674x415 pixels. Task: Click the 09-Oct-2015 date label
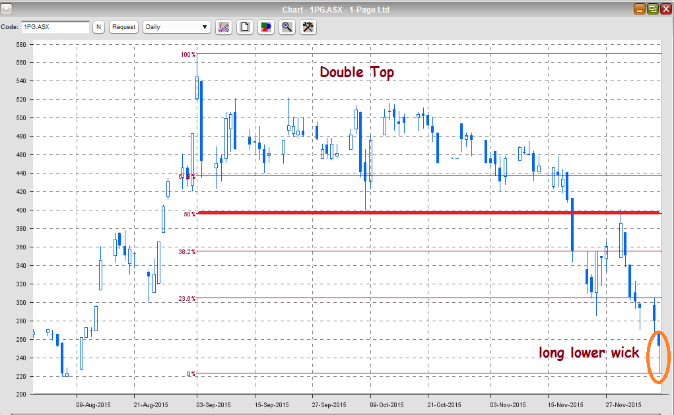(x=387, y=405)
